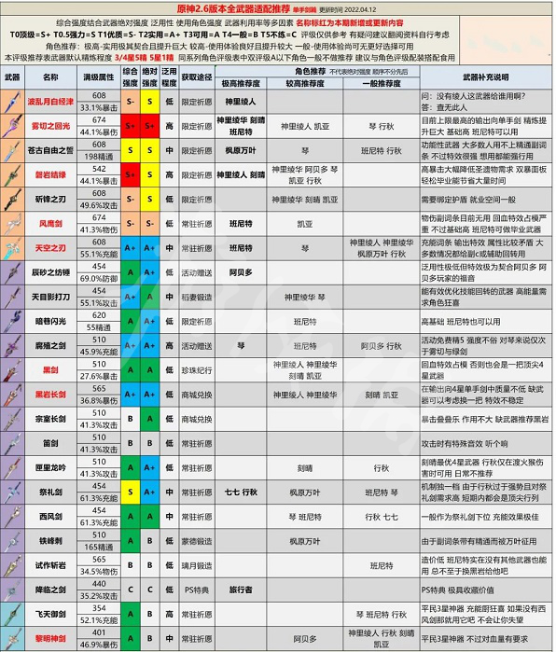This screenshot has width=556, height=652.
Task: Click the note 攻击时有特殊音效 听个响
Action: [x=465, y=444]
